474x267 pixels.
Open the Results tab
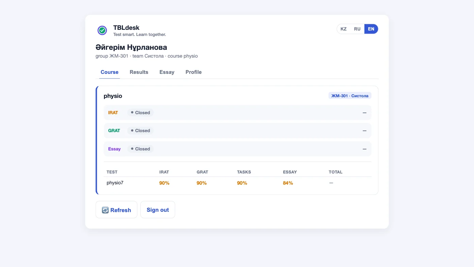click(x=139, y=72)
